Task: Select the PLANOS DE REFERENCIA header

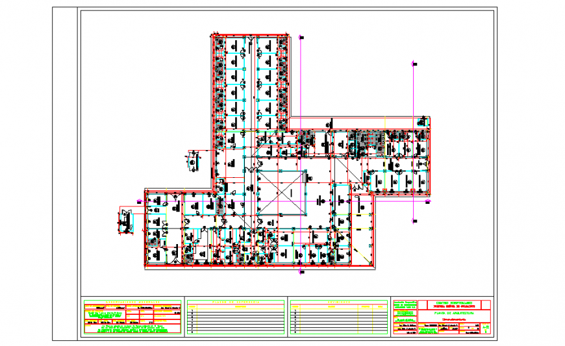Action: tap(236, 302)
